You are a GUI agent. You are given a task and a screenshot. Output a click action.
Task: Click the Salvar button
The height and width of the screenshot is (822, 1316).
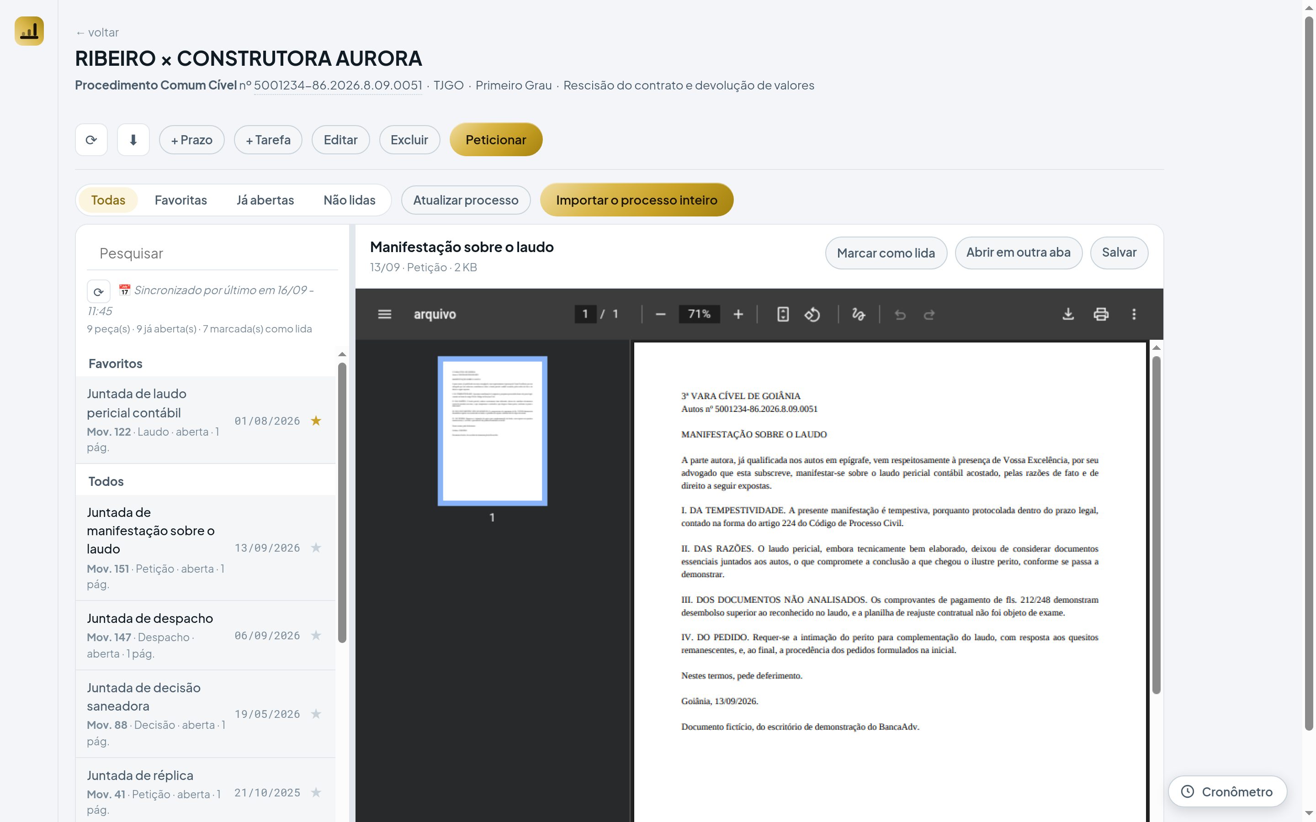(x=1119, y=253)
